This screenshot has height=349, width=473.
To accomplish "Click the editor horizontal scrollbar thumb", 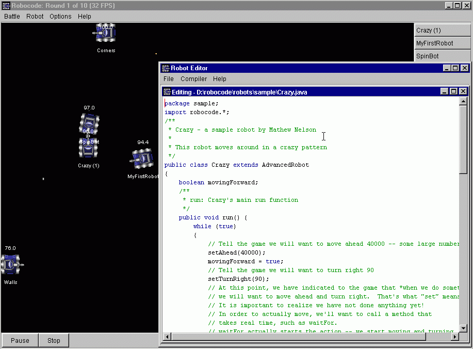I will click(x=298, y=336).
